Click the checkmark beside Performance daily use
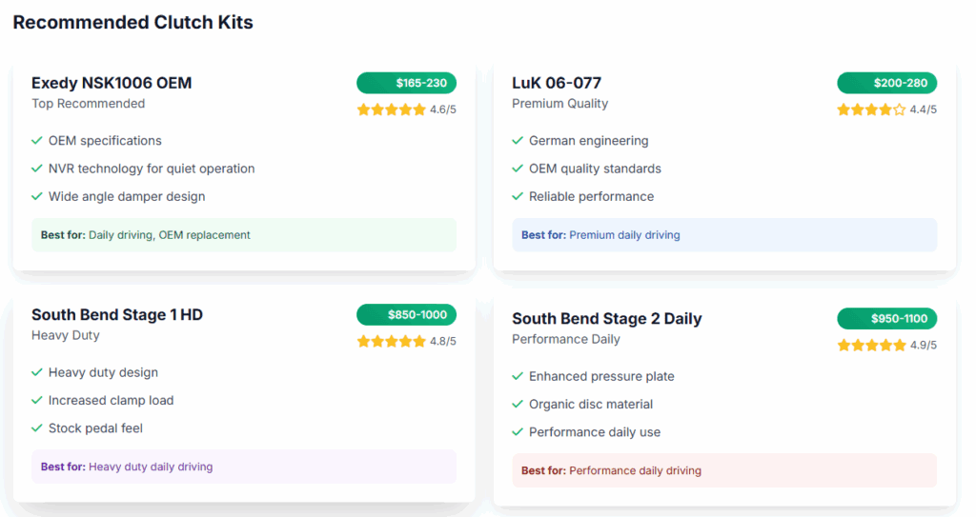 click(518, 432)
